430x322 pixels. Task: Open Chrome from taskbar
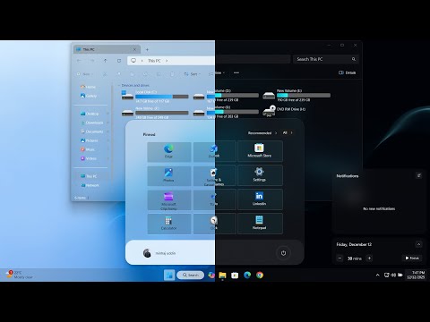coord(260,275)
